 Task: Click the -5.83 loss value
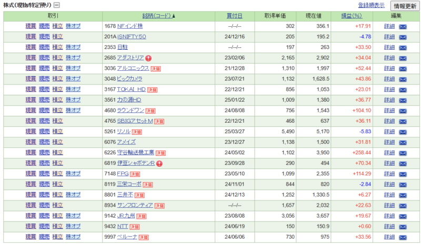(365, 131)
